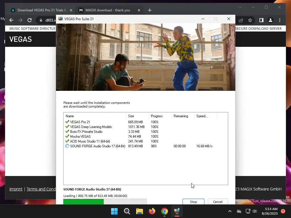Click the Cancel button in the installer
Viewport: 291px width, 218px height.
coord(218,202)
